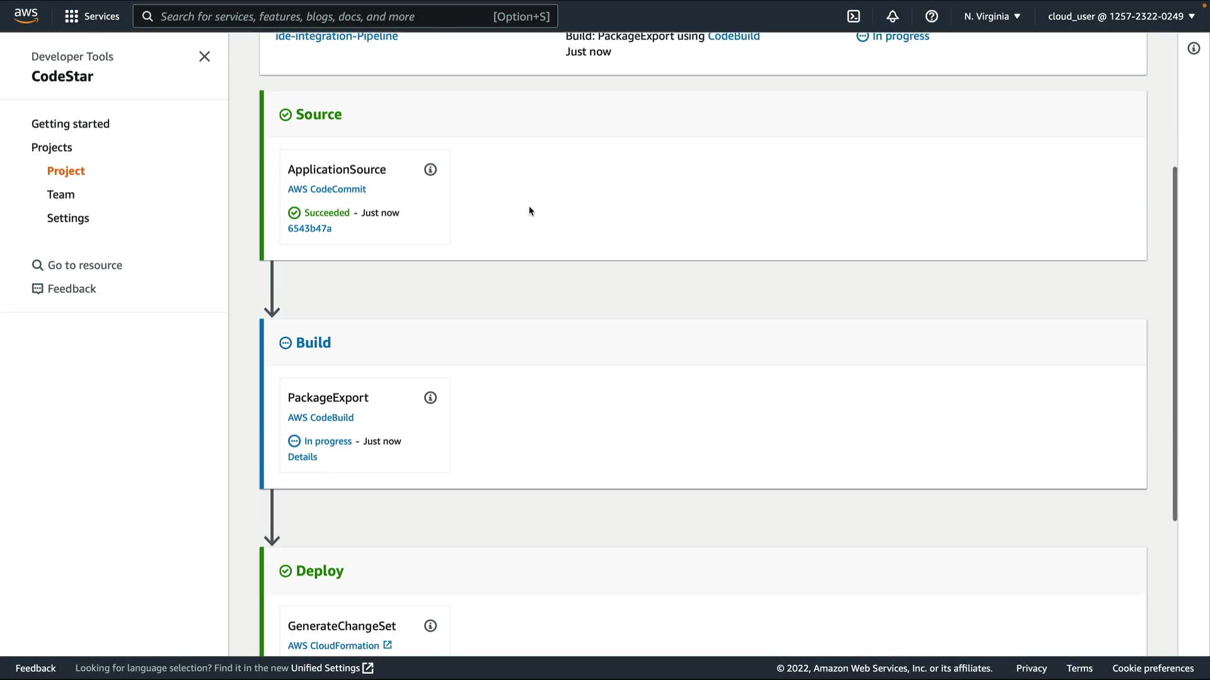Open the Services grid menu
This screenshot has width=1210, height=680.
point(92,16)
